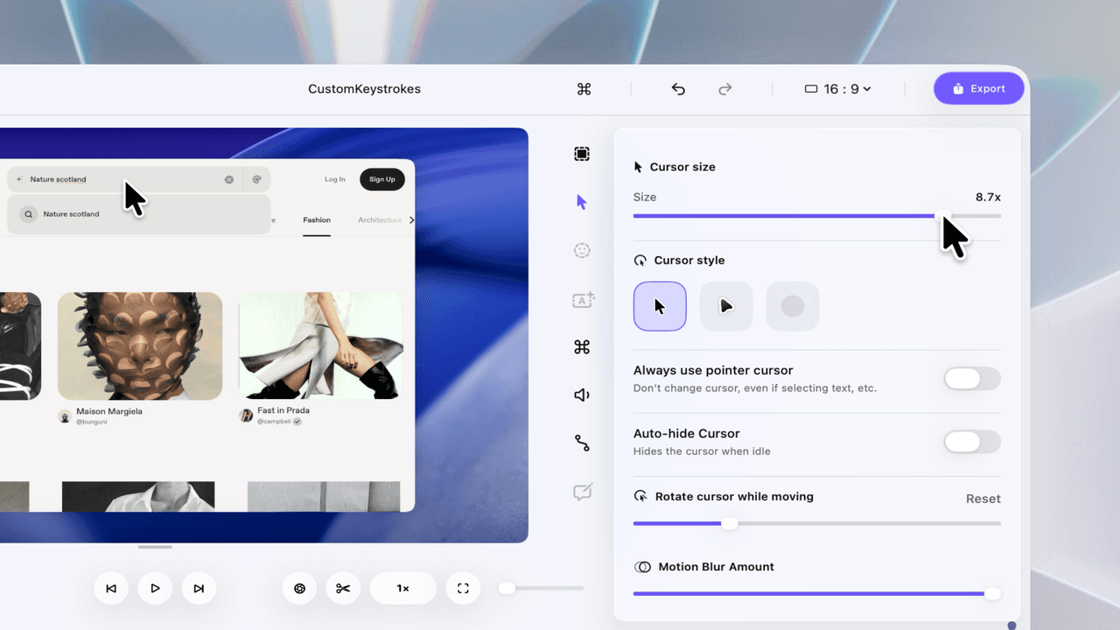
Task: Choose the circle dot cursor style
Action: click(792, 306)
